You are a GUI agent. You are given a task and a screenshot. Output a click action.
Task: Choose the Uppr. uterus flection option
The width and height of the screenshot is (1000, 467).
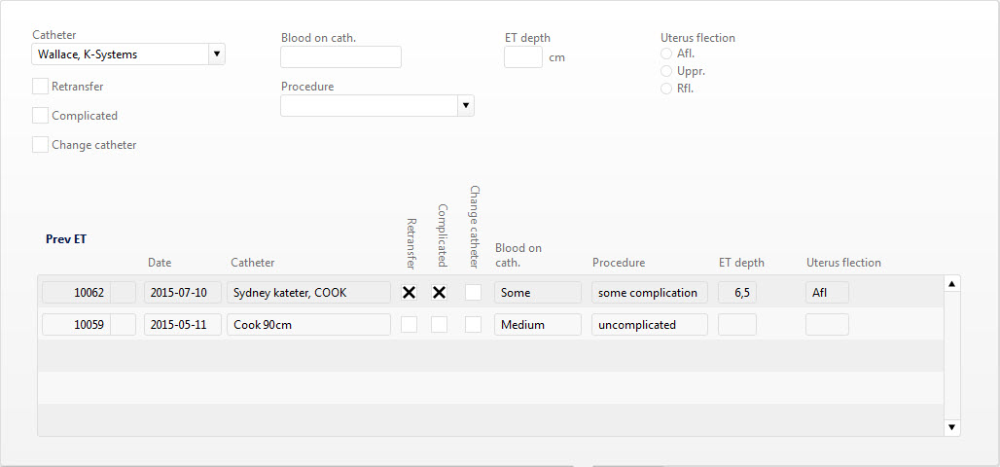(666, 71)
